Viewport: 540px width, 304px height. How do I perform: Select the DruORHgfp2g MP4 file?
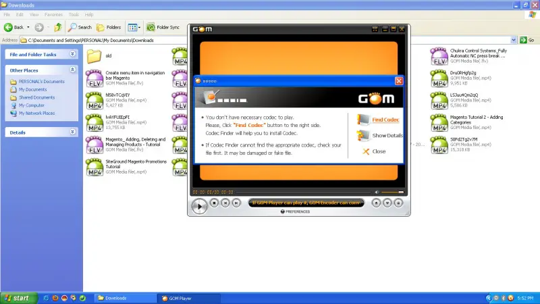coord(461,78)
